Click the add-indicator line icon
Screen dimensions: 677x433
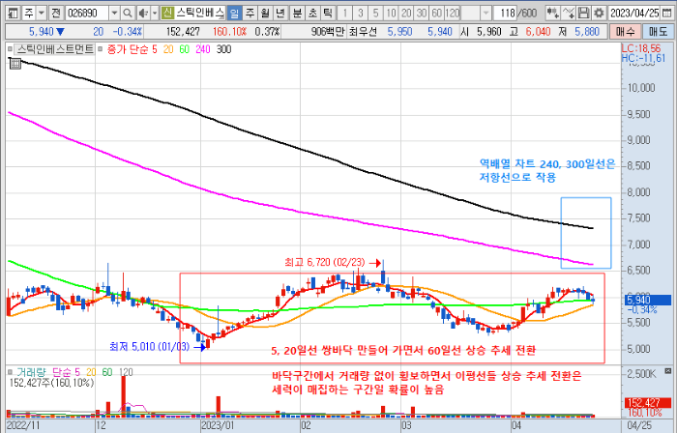[569, 14]
